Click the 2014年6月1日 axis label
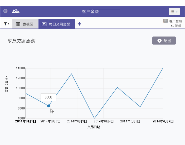 point(26,121)
